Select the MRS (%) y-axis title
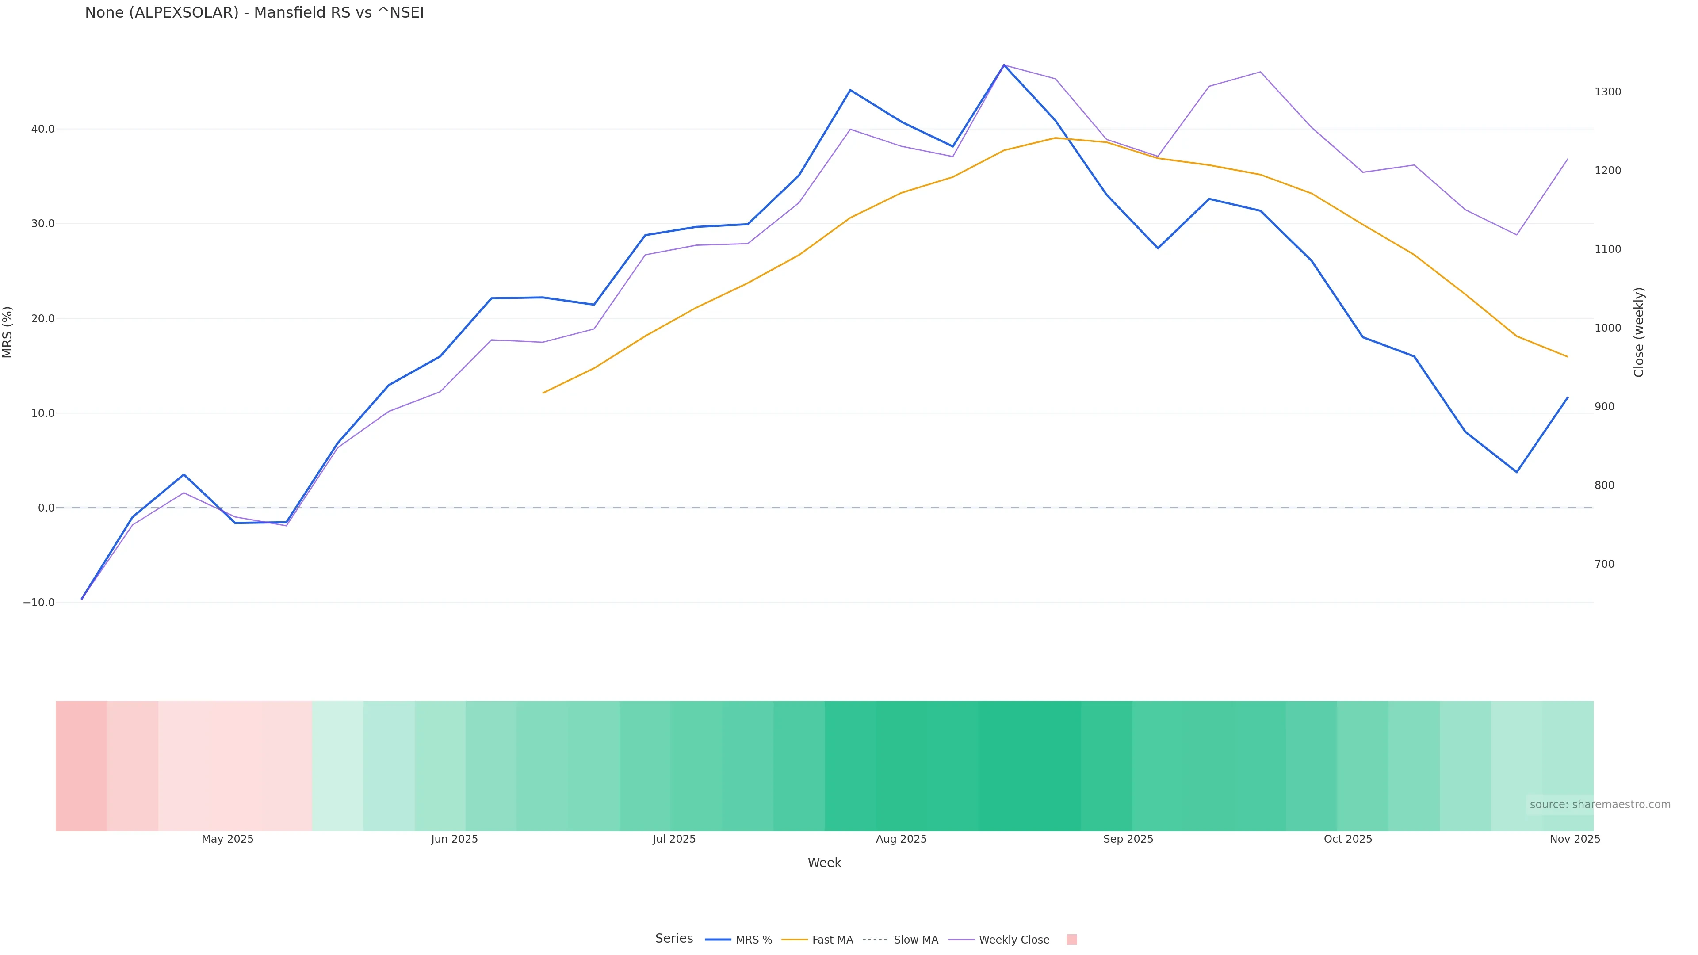Screen dimensions: 1698x955 click(x=8, y=332)
